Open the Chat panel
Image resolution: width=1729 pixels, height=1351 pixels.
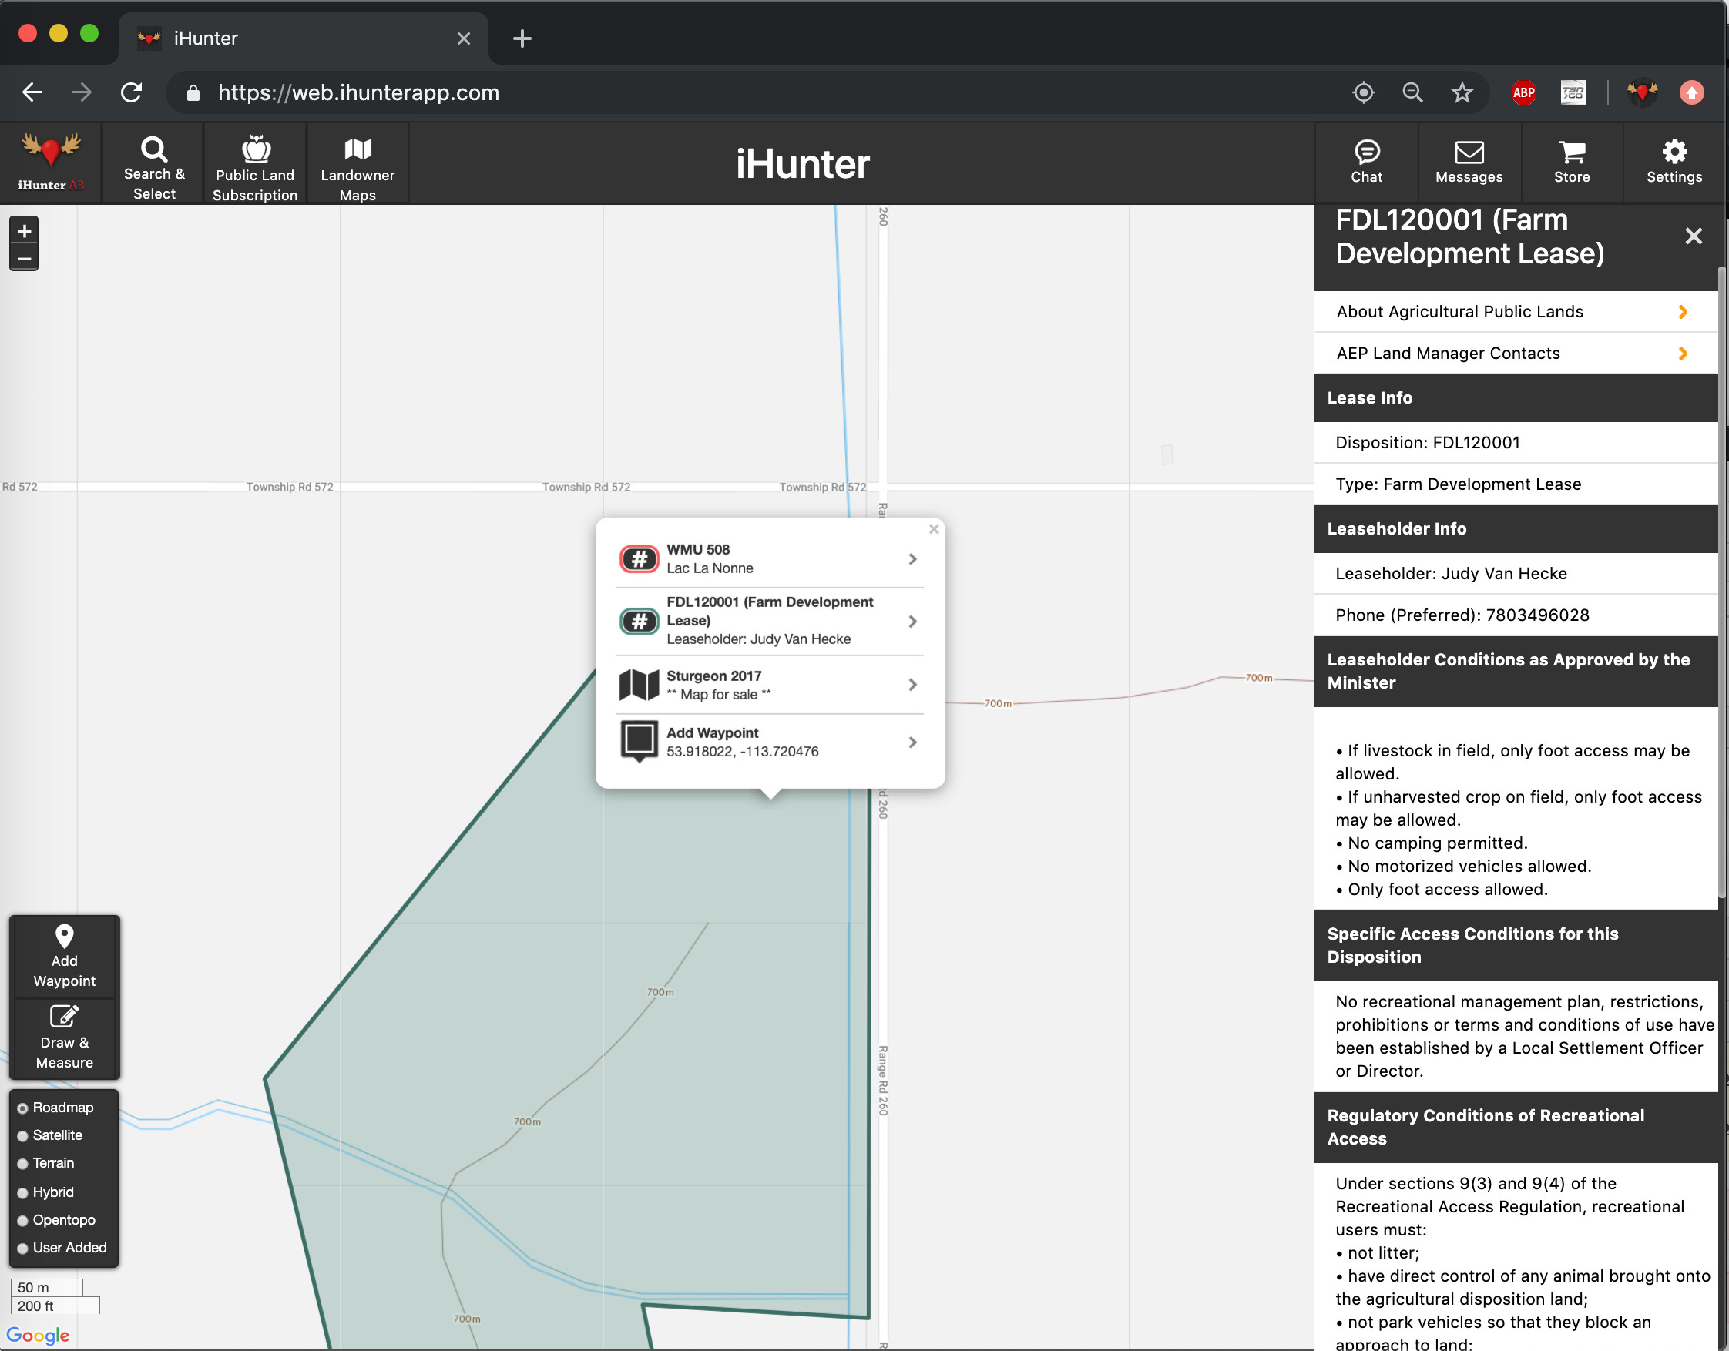click(1365, 163)
